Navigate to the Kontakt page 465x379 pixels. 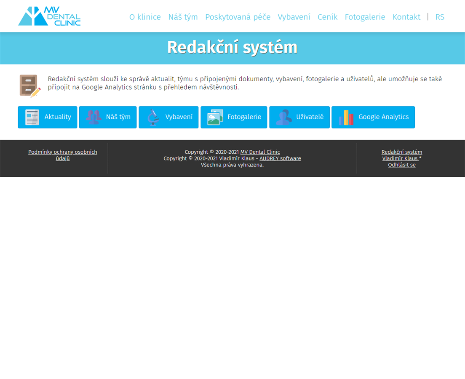click(x=406, y=17)
